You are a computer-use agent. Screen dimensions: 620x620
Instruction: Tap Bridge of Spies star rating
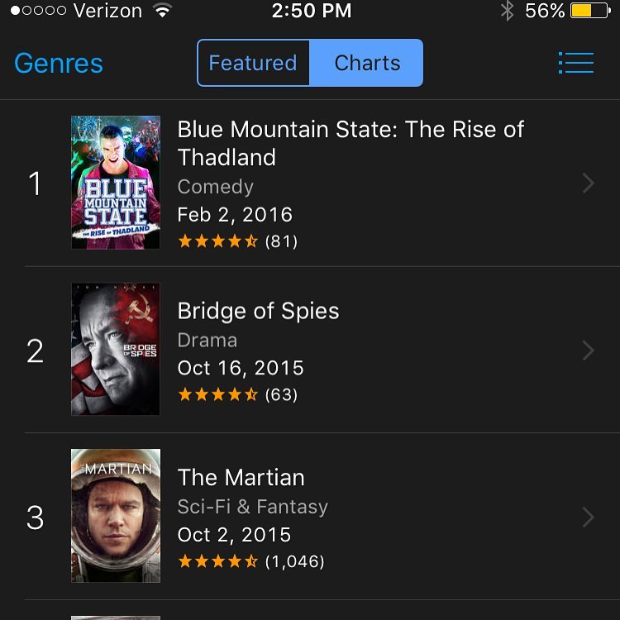point(218,395)
